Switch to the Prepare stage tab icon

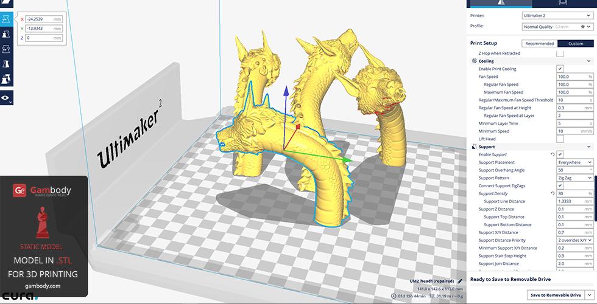pyautogui.click(x=501, y=2)
